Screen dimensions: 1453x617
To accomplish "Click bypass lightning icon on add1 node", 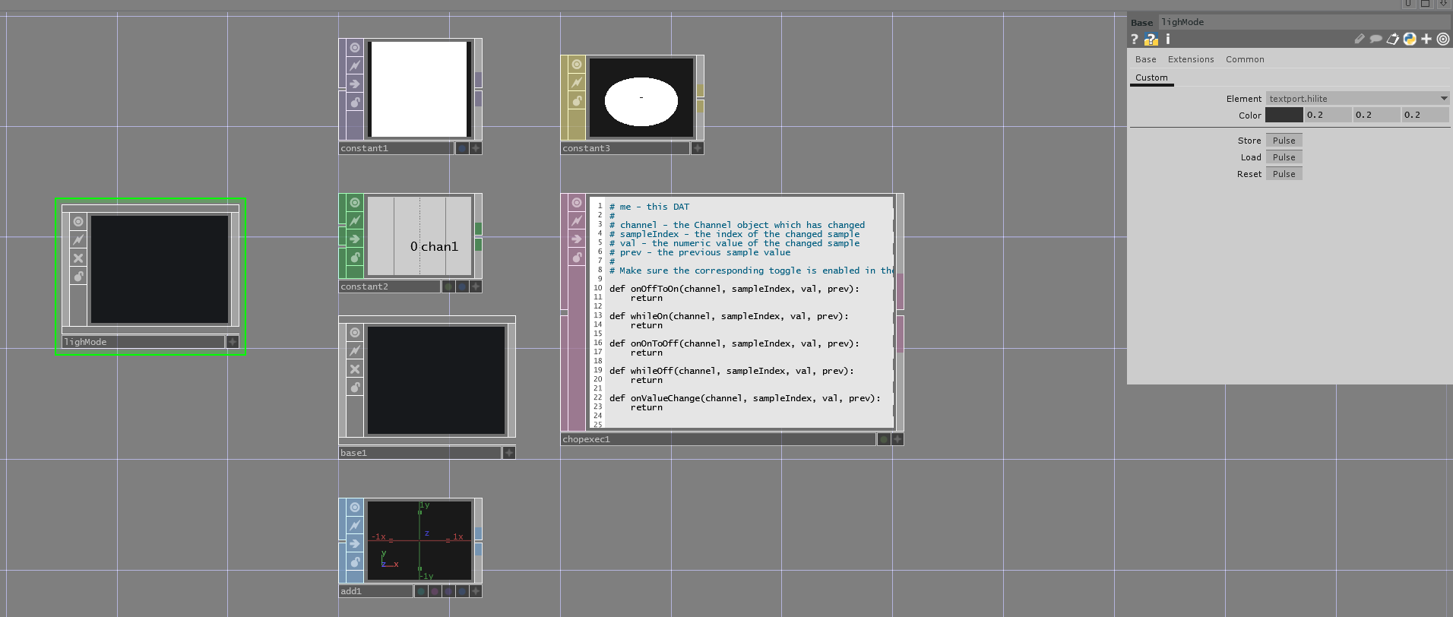I will pyautogui.click(x=355, y=526).
